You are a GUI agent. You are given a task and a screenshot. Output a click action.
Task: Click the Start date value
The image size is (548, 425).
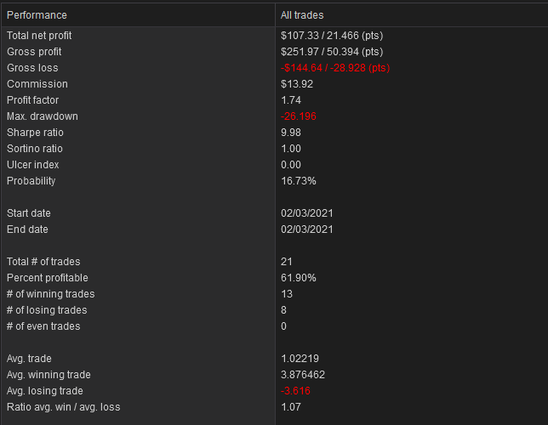[x=307, y=213]
